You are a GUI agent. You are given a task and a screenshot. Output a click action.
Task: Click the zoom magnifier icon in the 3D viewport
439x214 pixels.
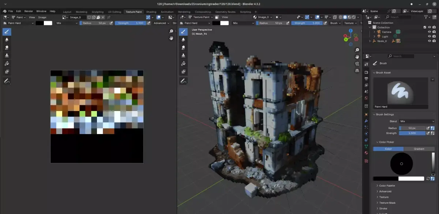click(357, 50)
